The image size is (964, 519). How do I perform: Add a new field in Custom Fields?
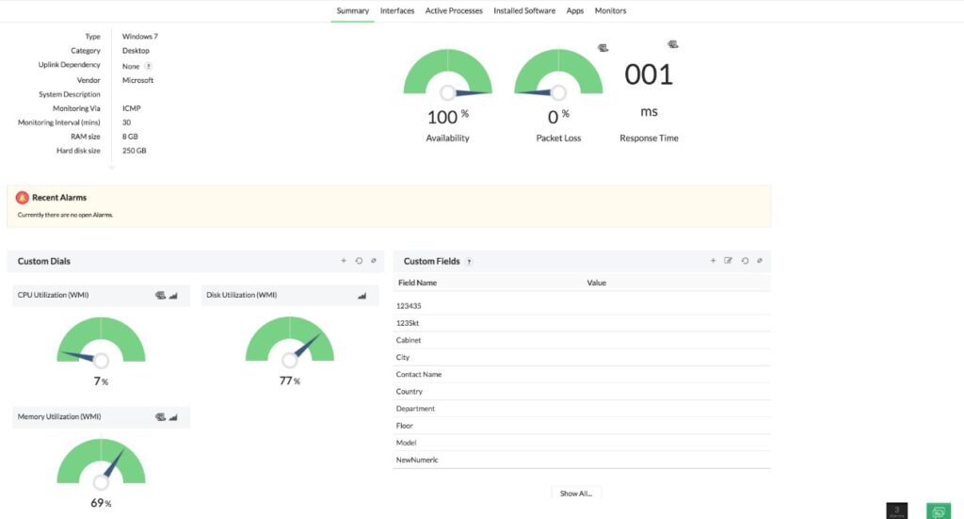[x=714, y=261]
